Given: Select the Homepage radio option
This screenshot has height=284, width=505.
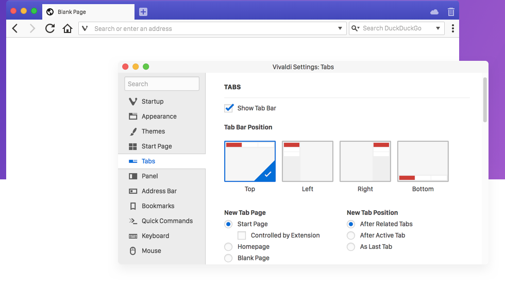Looking at the screenshot, I should (x=228, y=247).
